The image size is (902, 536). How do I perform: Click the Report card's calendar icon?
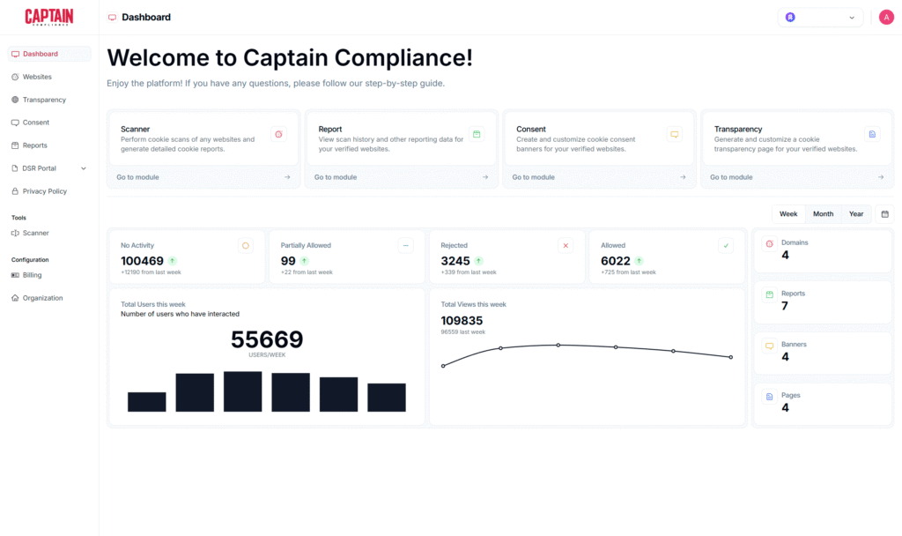[477, 134]
